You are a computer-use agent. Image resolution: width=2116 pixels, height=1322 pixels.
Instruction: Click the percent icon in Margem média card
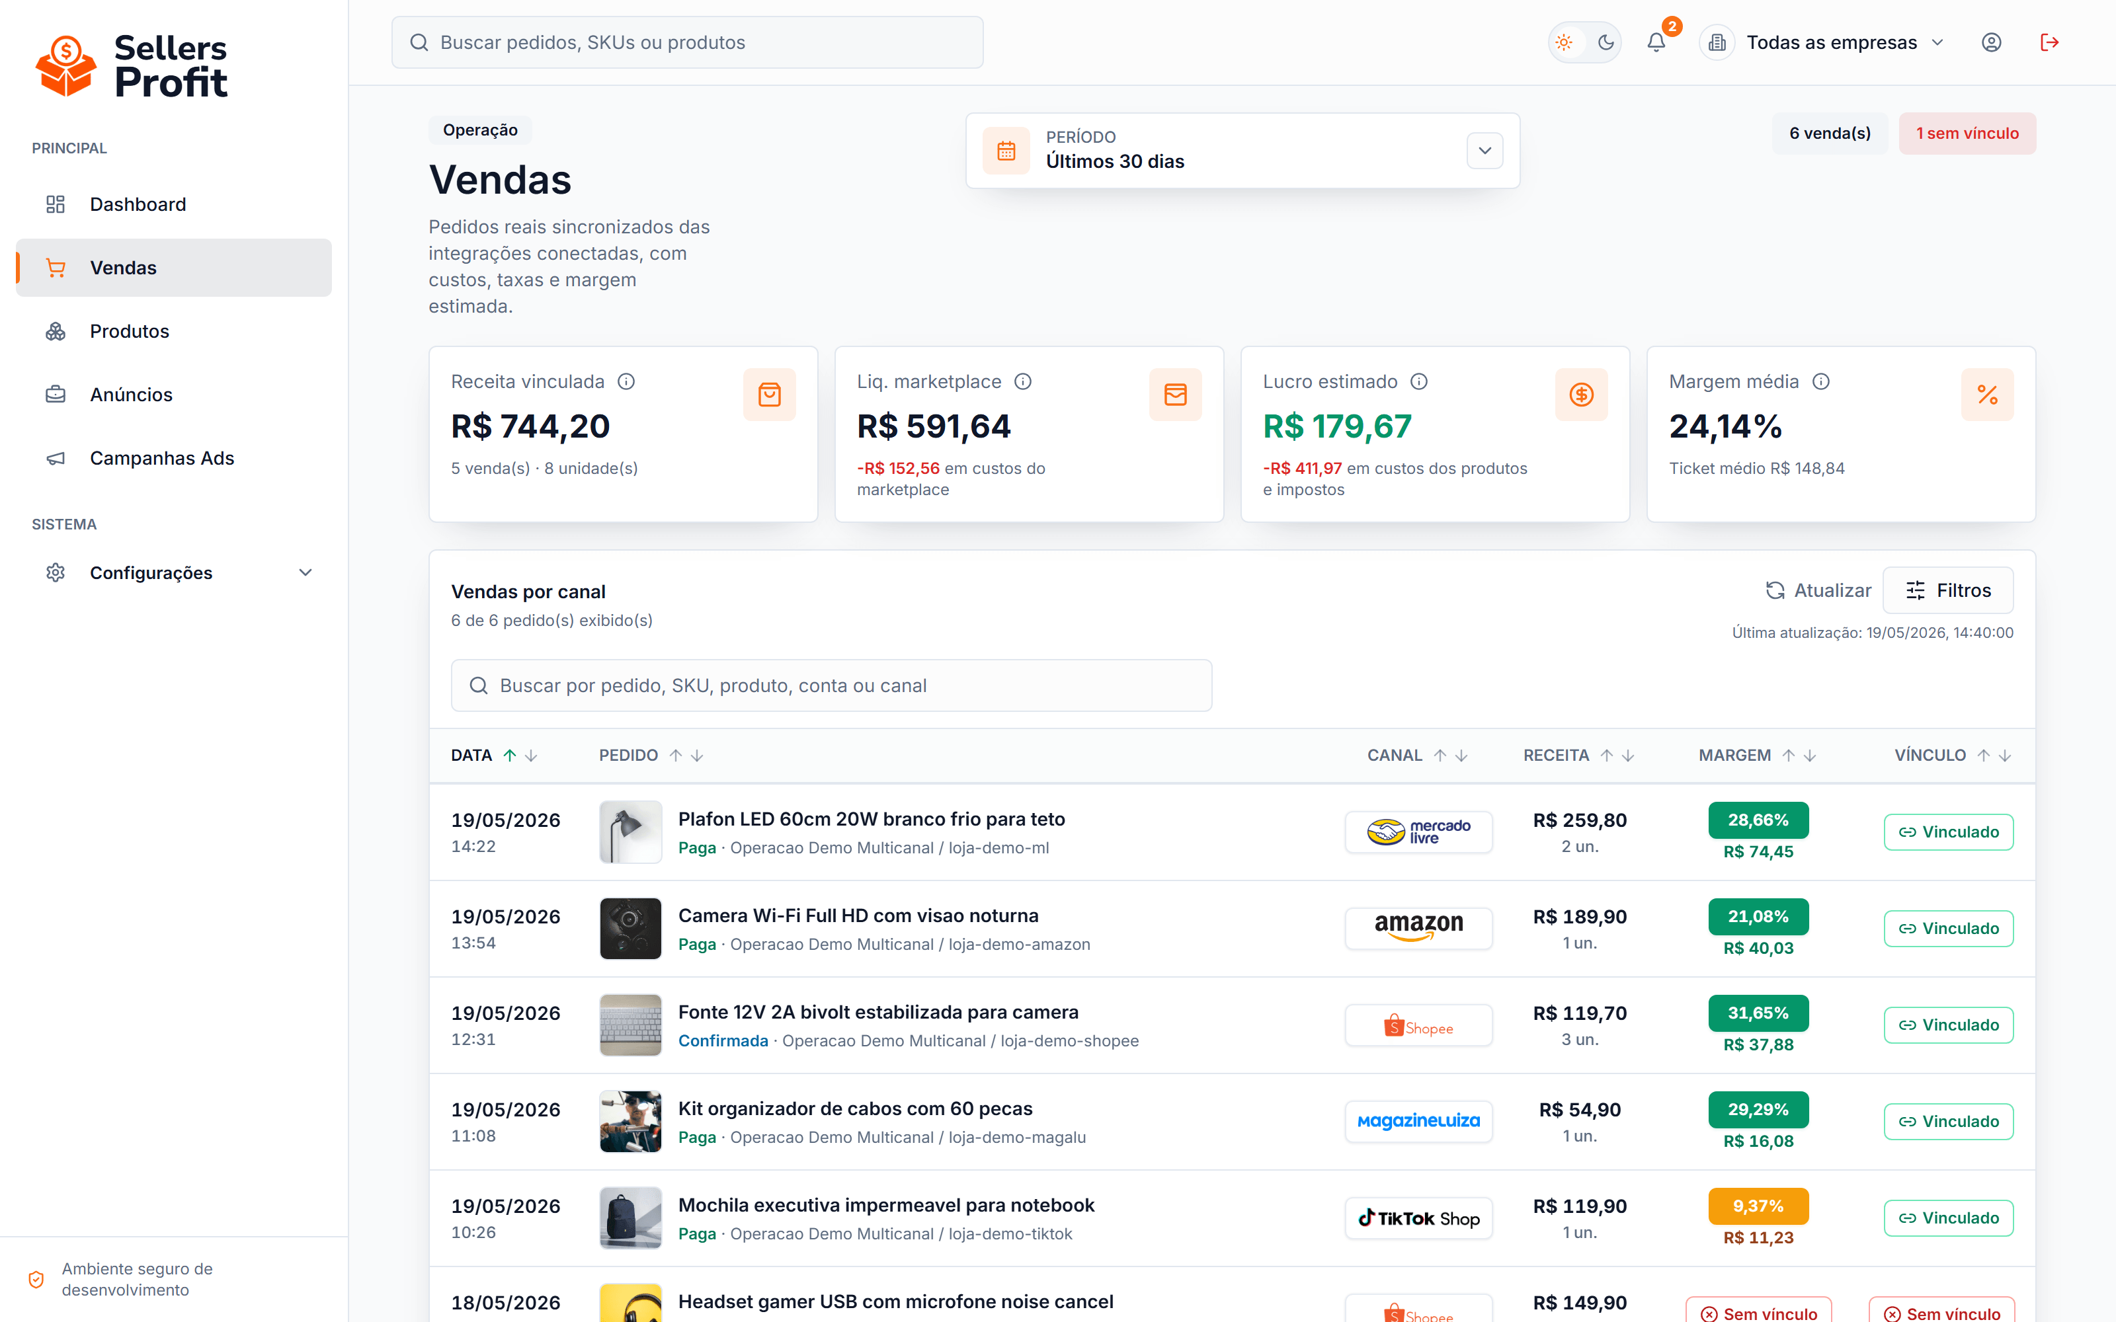tap(1988, 395)
